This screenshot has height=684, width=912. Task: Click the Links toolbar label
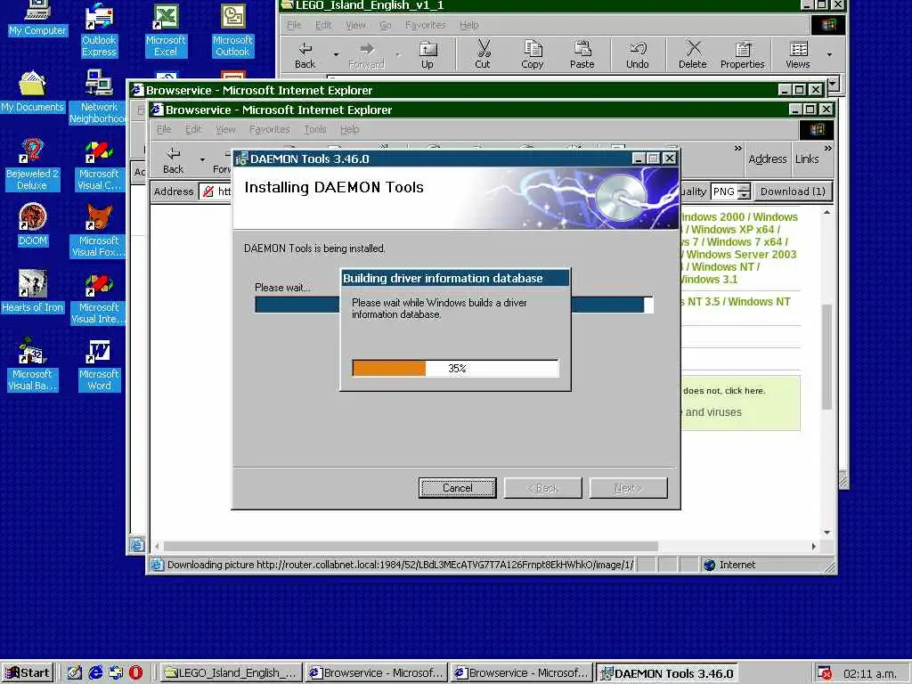coord(807,159)
